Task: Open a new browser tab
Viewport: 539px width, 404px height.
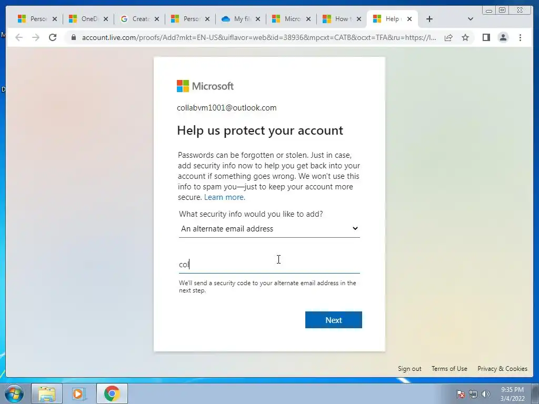Action: tap(430, 19)
